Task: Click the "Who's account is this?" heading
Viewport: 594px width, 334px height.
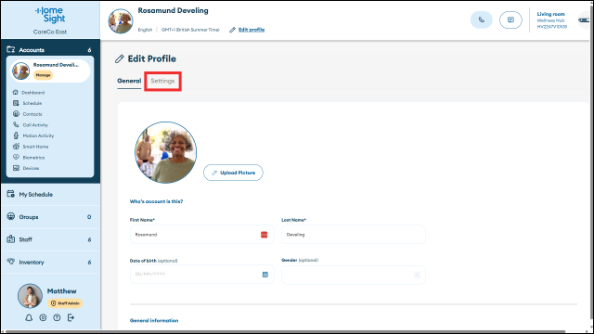Action: (157, 201)
